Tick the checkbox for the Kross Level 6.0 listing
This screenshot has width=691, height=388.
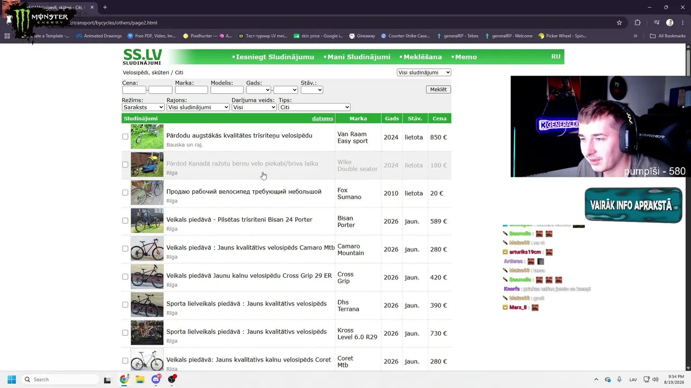tap(125, 333)
